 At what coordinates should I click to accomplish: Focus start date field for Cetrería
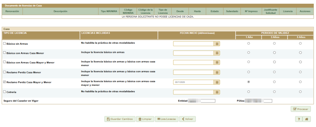pos(193,92)
